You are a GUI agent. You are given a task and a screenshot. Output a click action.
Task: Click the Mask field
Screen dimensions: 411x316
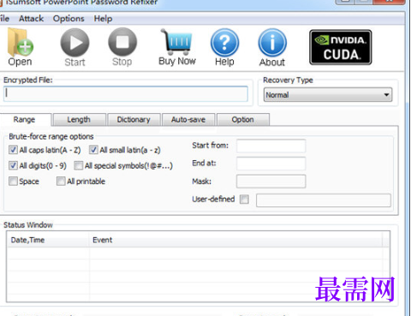click(271, 182)
